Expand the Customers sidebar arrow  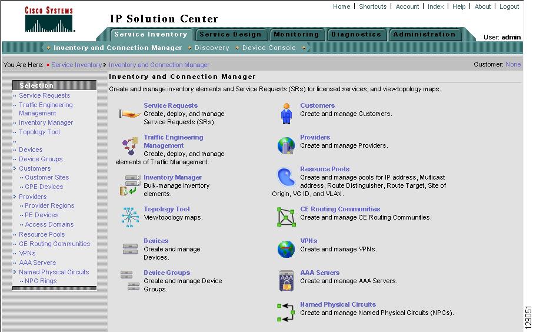[x=15, y=168]
